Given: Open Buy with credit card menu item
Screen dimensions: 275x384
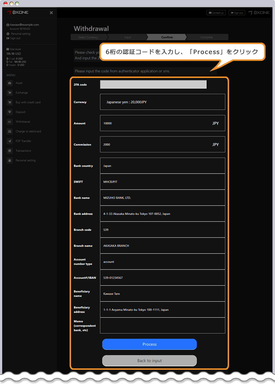Looking at the screenshot, I should tap(28, 102).
